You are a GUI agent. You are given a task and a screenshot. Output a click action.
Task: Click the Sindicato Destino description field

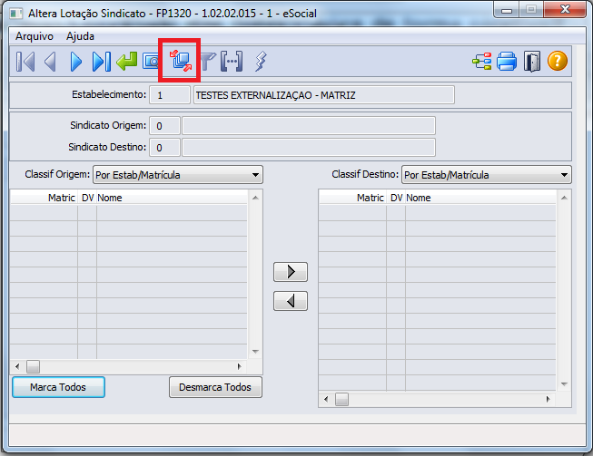[309, 147]
